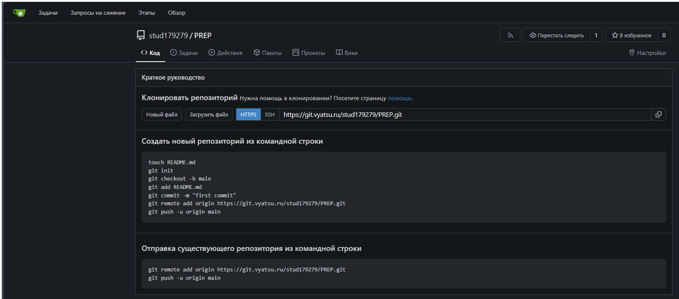Screen dimensions: 679x299
Task: Click Upload file (Загрузить файл) button
Action: click(x=209, y=115)
